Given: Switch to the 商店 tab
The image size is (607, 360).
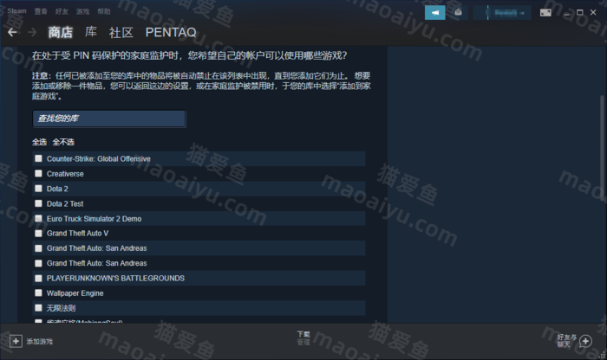Looking at the screenshot, I should pyautogui.click(x=61, y=32).
